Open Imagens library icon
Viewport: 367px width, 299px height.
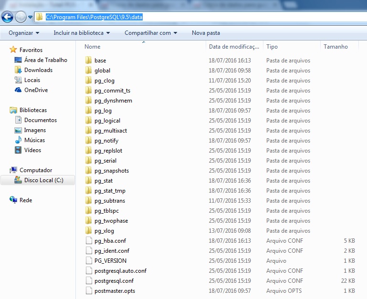(18, 130)
